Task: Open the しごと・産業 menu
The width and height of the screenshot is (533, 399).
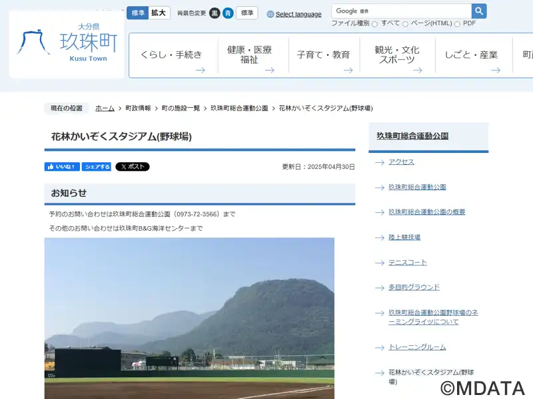Action: click(472, 55)
